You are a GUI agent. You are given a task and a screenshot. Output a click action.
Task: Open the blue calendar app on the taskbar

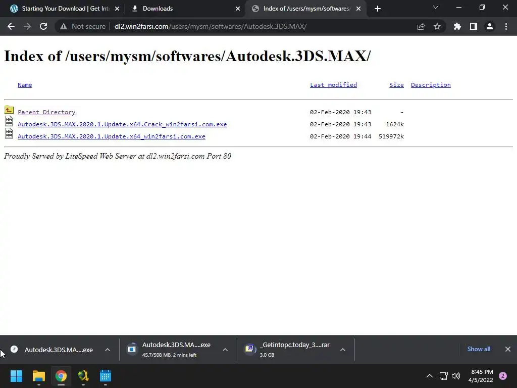pyautogui.click(x=106, y=376)
